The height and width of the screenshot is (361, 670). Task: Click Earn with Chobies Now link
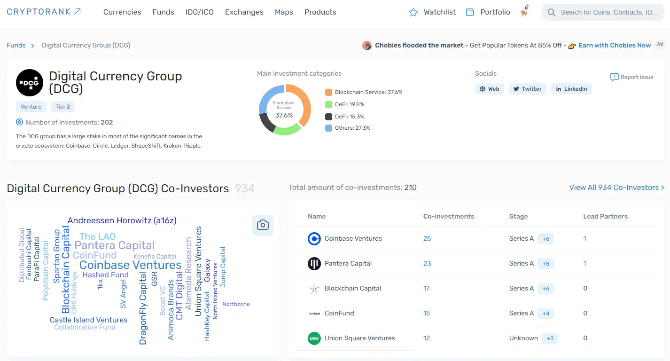(615, 45)
